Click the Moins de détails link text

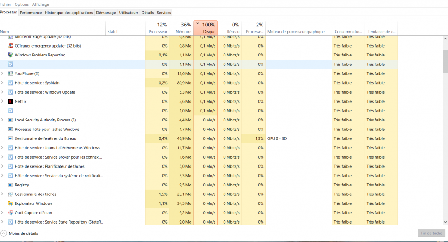pos(23,233)
